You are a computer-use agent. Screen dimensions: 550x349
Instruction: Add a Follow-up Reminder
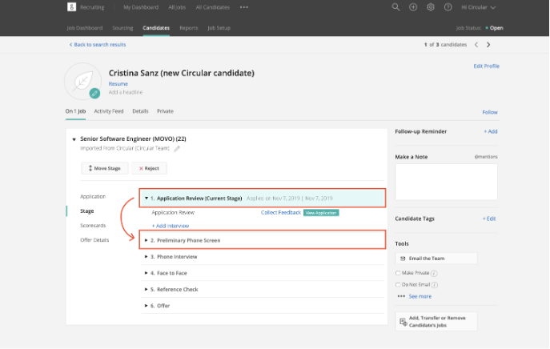click(x=491, y=131)
